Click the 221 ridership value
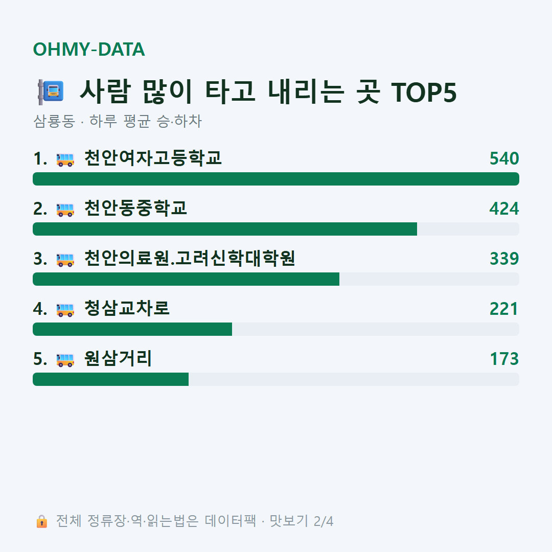The width and height of the screenshot is (552, 552). pos(504,309)
